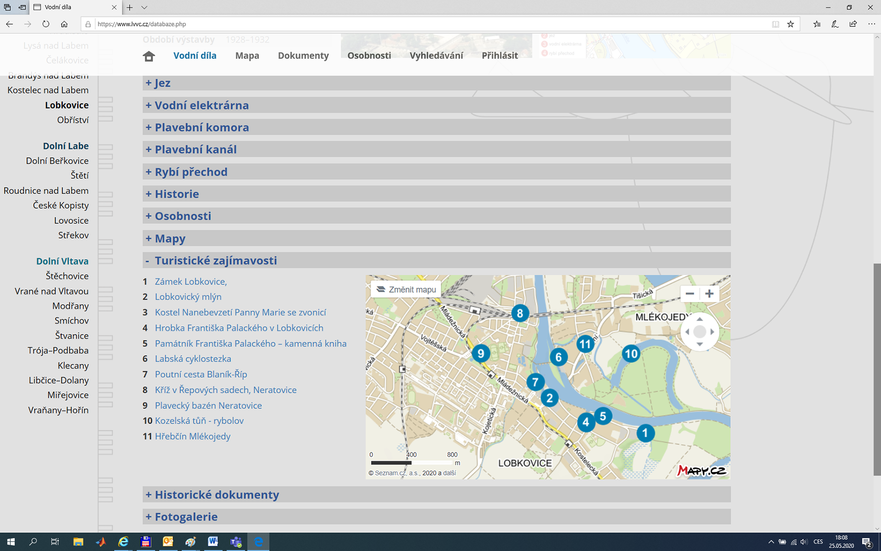Click the browser refresh icon
The height and width of the screenshot is (551, 881).
(46, 24)
